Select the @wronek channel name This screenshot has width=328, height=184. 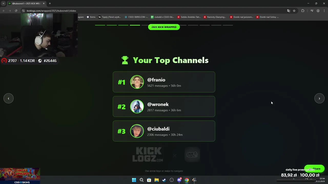click(x=158, y=104)
